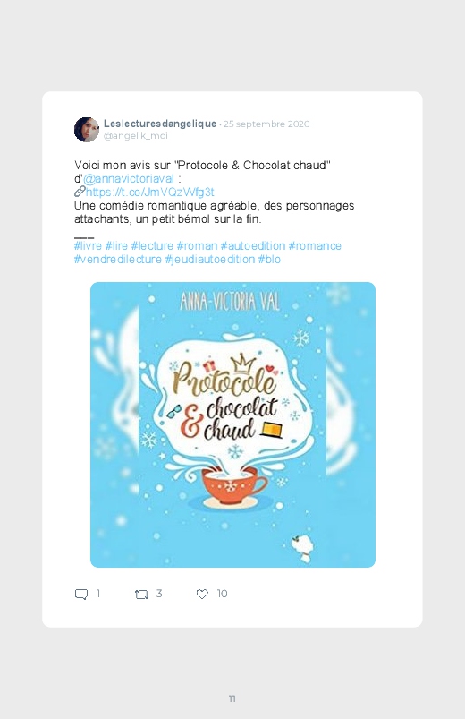Click the reply speech bubble icon
The width and height of the screenshot is (465, 719).
click(x=81, y=595)
